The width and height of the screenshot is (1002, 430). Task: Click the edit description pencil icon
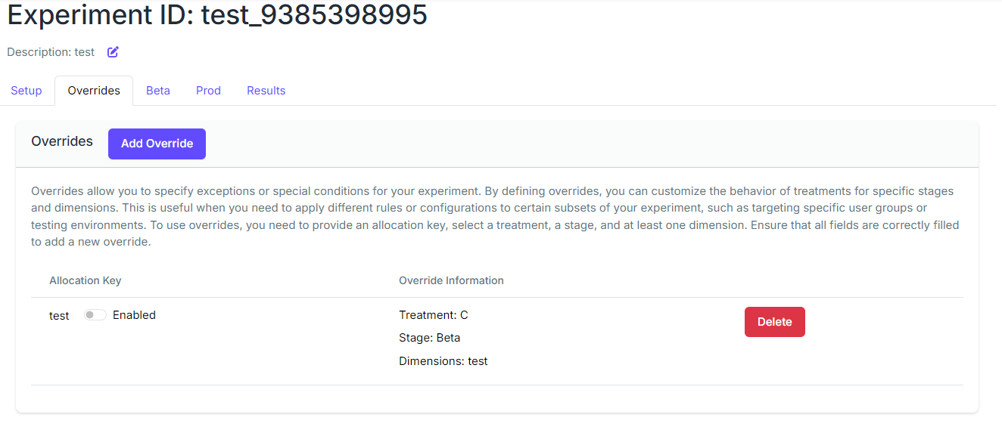(113, 52)
